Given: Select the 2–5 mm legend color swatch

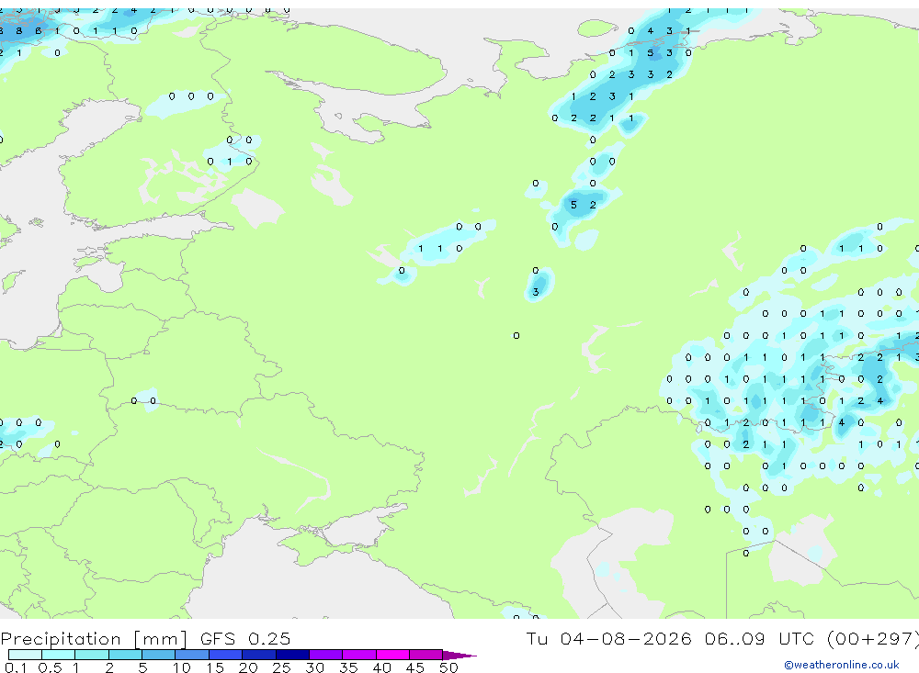Looking at the screenshot, I should (x=125, y=655).
